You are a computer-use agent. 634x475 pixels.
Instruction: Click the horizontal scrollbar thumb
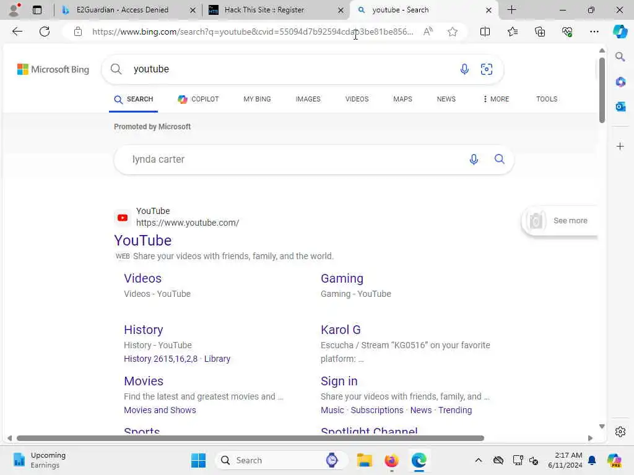[x=250, y=439]
